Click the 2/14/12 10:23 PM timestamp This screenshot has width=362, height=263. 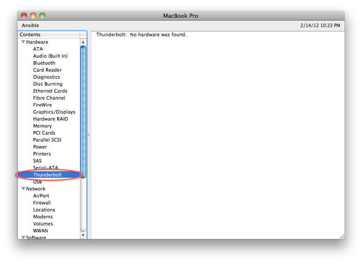320,25
